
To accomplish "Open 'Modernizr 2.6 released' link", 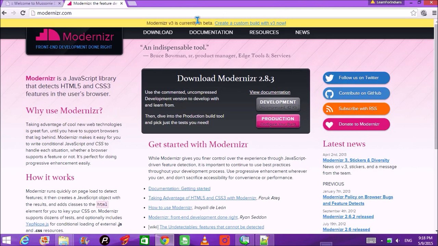I will (346, 230).
